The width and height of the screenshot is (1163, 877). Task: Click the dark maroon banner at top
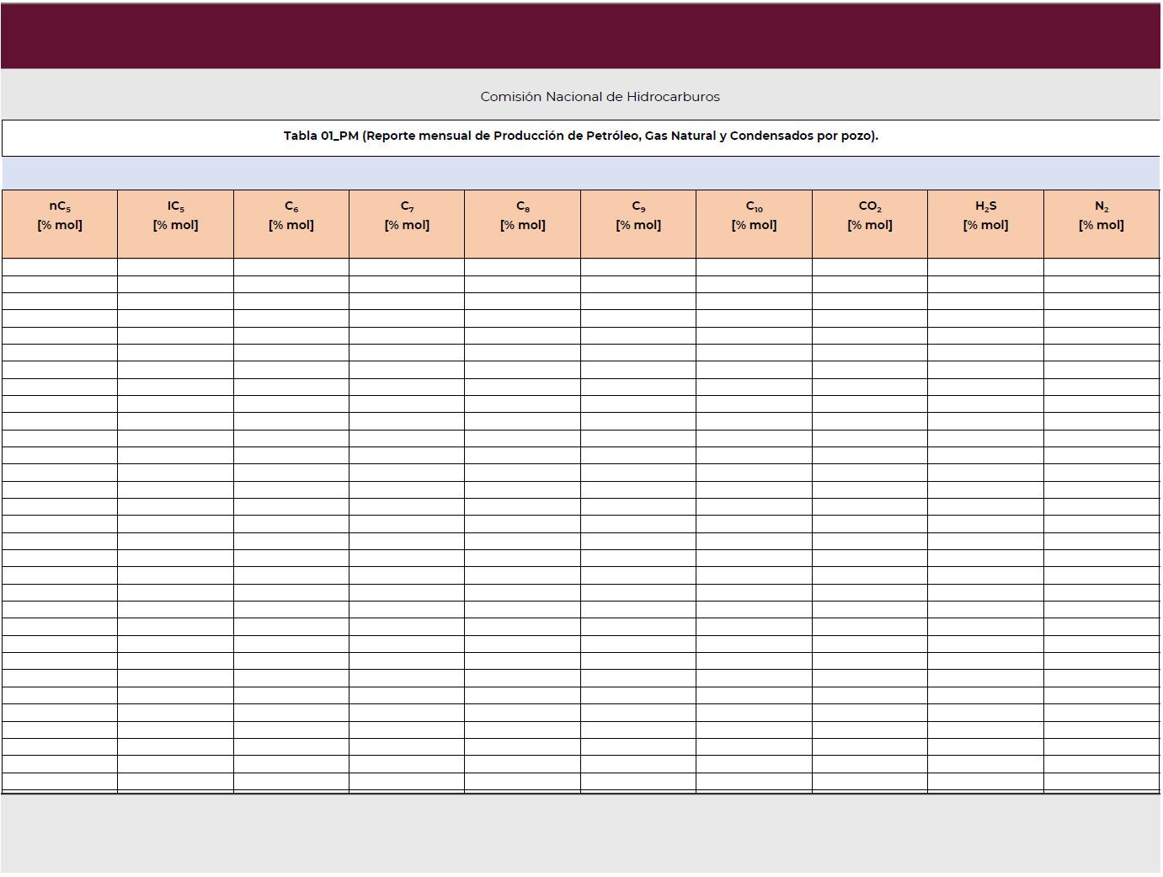[x=580, y=36]
